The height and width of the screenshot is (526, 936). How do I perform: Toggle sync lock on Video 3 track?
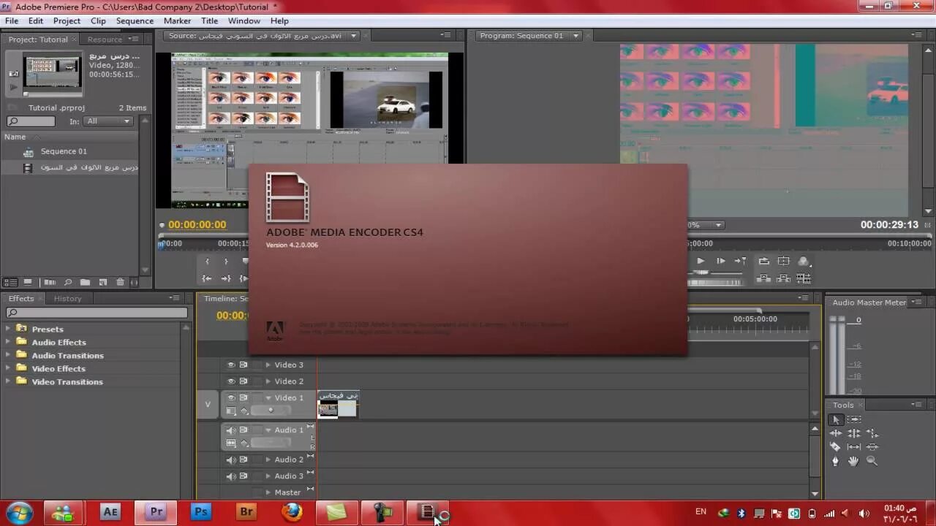244,365
